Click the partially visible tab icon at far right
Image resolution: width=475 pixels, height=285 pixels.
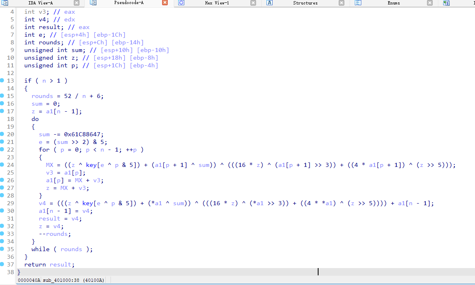[446, 3]
